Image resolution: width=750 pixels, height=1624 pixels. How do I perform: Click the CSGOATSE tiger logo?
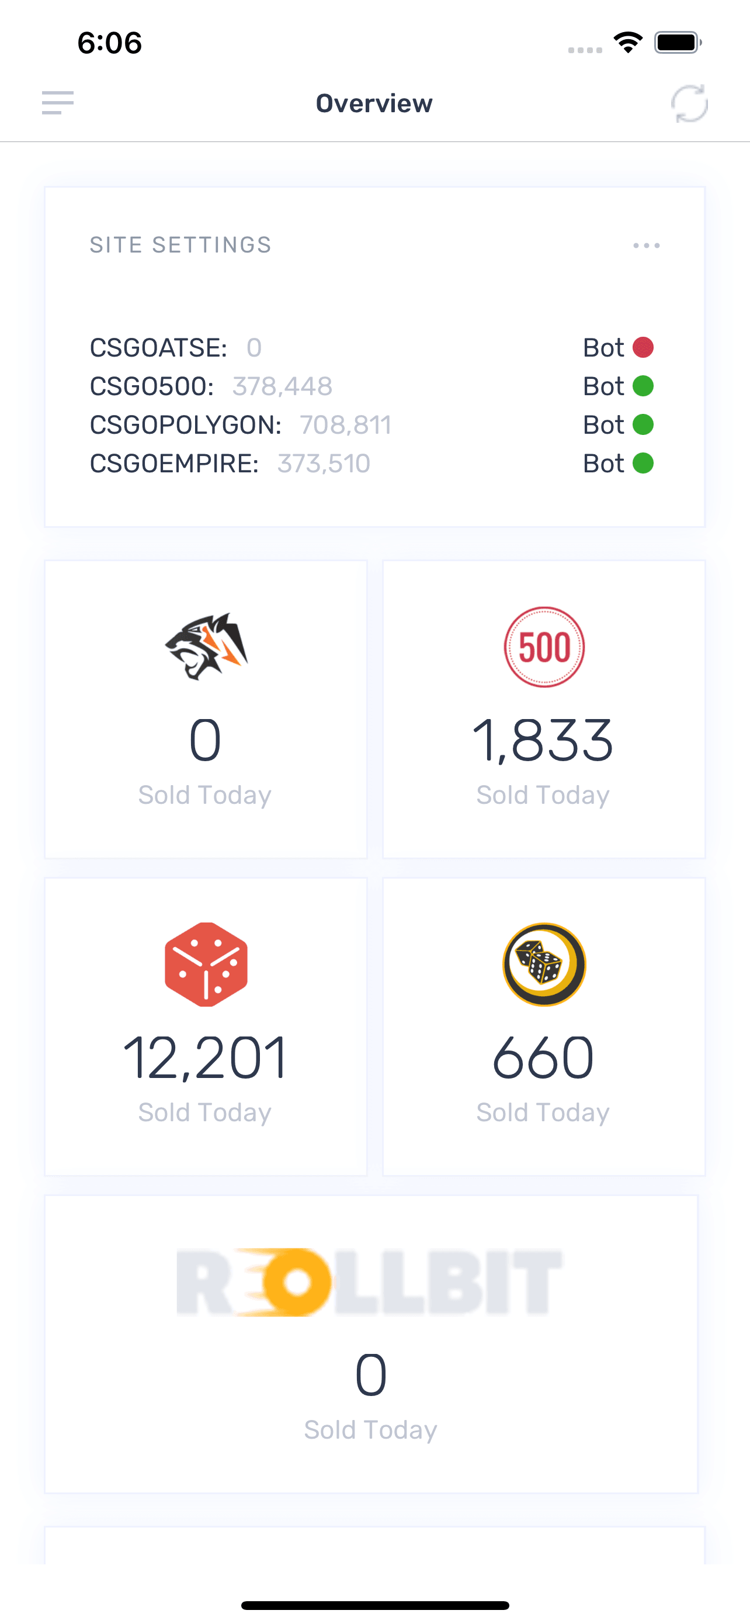tap(206, 646)
